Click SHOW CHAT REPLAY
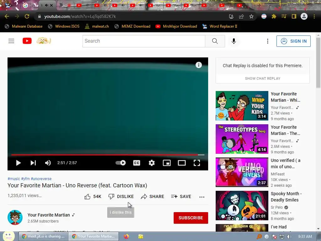Screen dimensions: 321x241 click(x=263, y=78)
